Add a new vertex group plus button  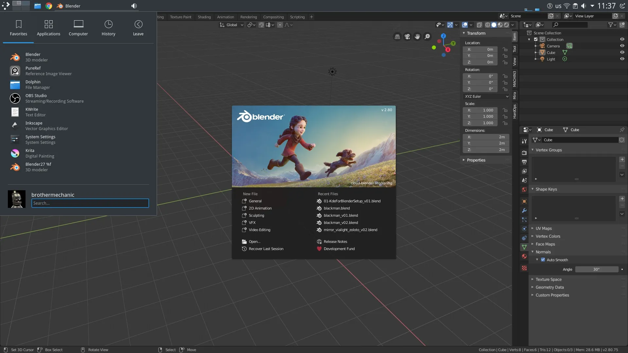point(622,160)
